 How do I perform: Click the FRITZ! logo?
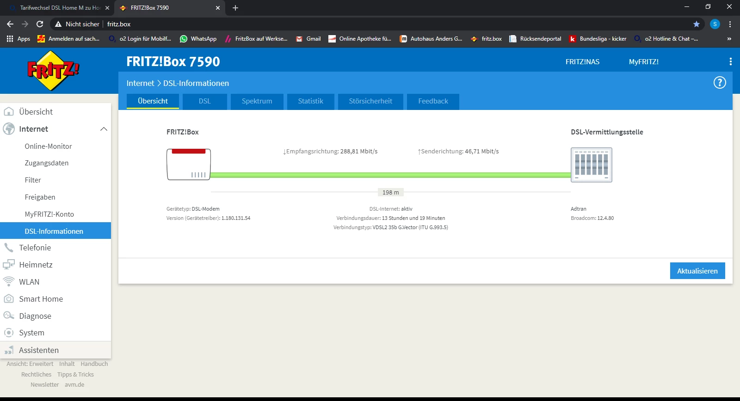(x=53, y=71)
